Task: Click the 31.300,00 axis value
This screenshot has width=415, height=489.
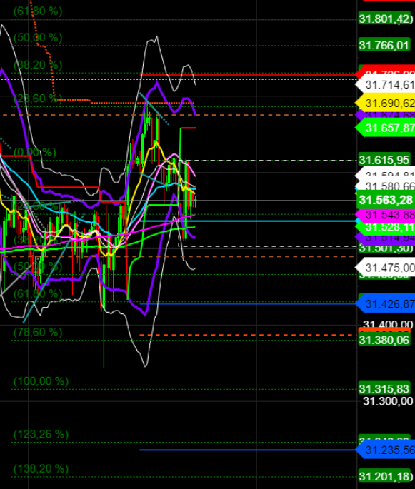Action: [x=388, y=401]
